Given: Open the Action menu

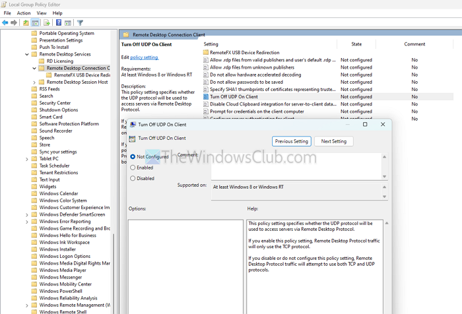Looking at the screenshot, I should 24,13.
